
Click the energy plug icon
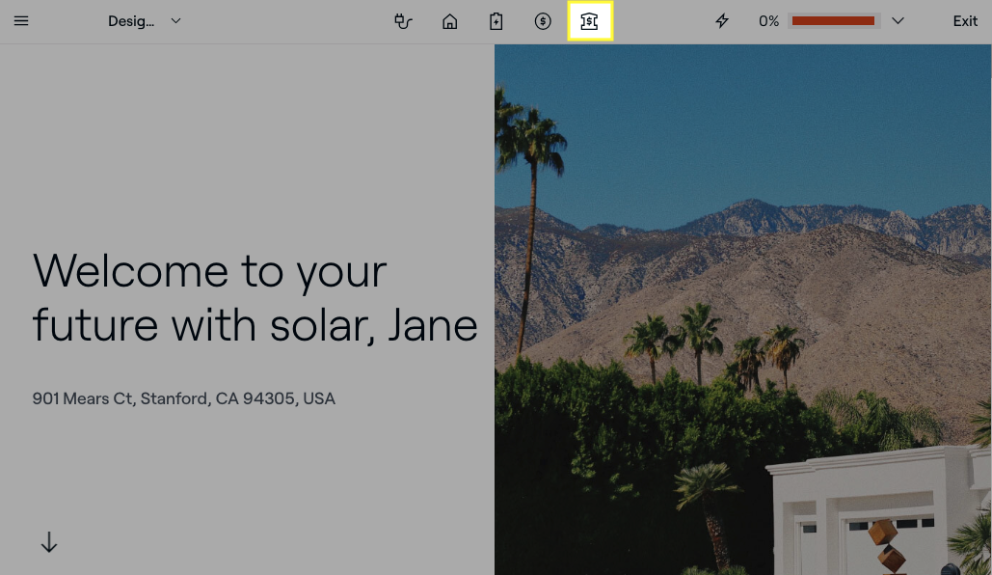pyautogui.click(x=403, y=21)
